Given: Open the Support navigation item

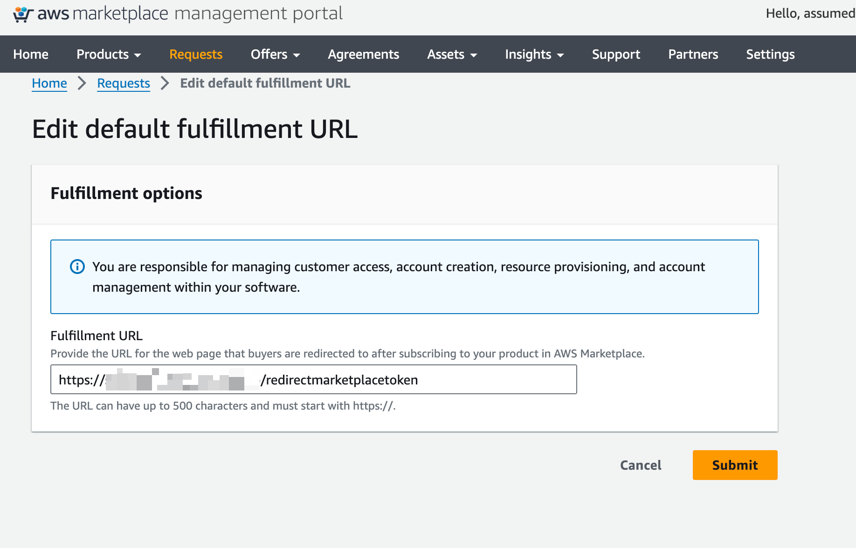Looking at the screenshot, I should (x=616, y=54).
